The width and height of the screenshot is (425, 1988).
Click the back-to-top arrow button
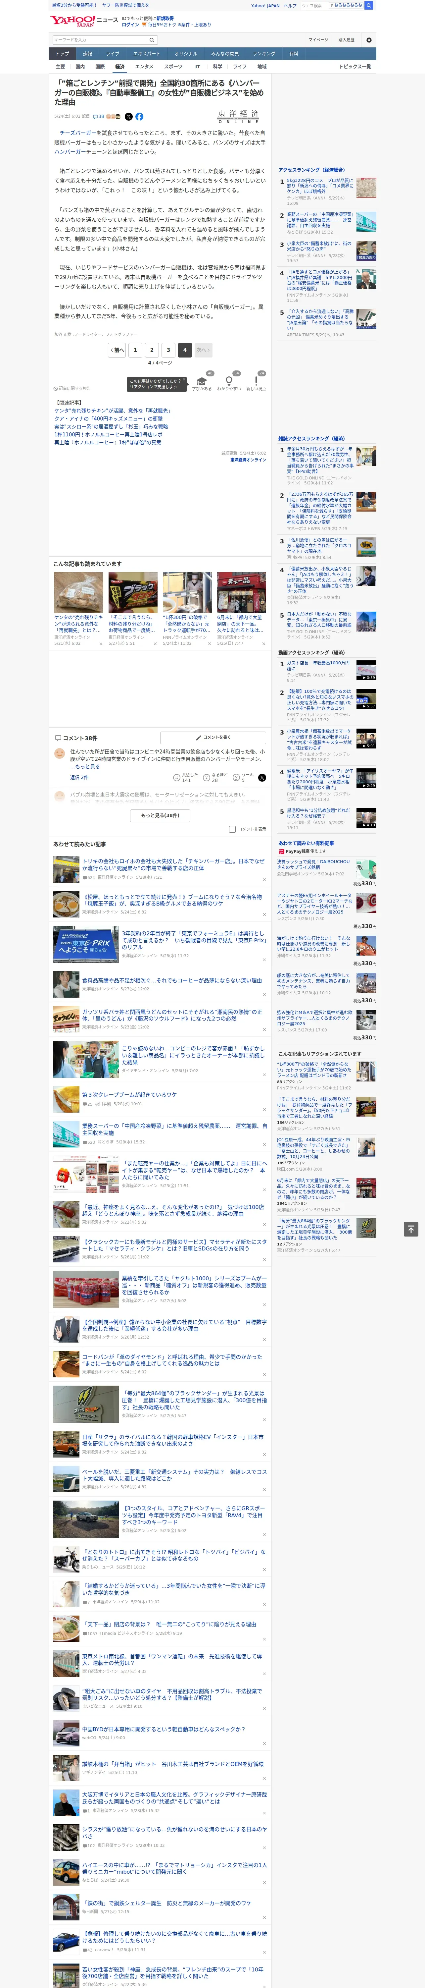[x=411, y=1229]
